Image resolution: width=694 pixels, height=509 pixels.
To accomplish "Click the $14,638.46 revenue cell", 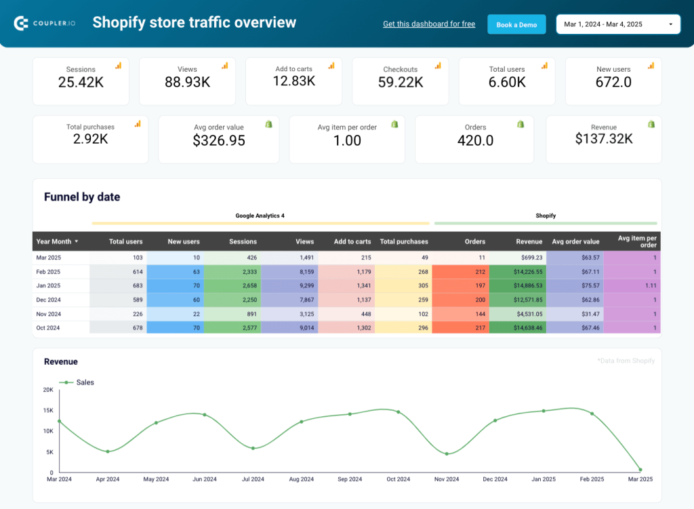I will (517, 328).
